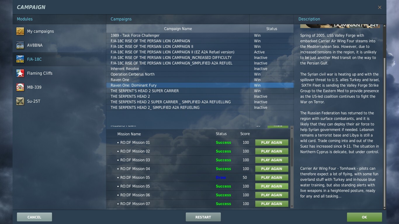This screenshot has width=399, height=224.
Task: Select the MB-339 module icon
Action: [20, 87]
